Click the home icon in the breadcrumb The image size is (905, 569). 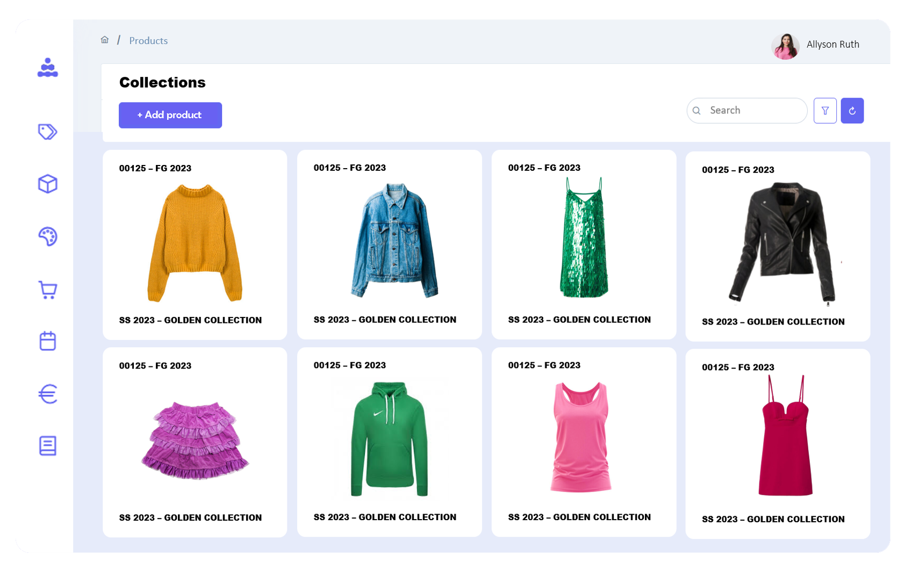105,40
